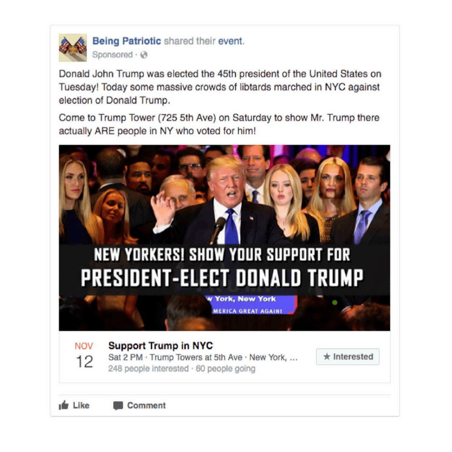Screen dimensions: 452x452
Task: Mark Interested on the event
Action: click(x=348, y=357)
